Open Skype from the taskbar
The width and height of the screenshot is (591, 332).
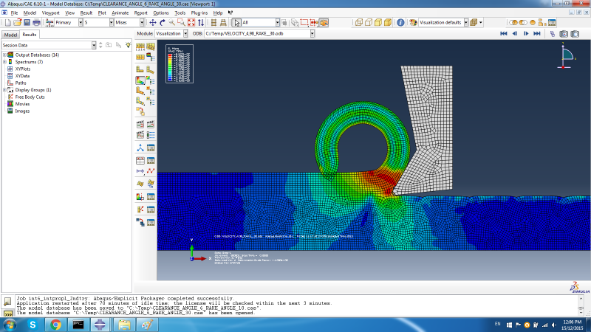tap(33, 325)
